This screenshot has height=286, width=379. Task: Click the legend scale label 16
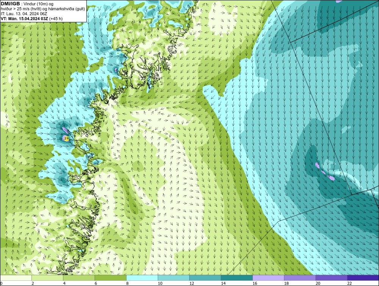(x=255, y=283)
